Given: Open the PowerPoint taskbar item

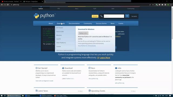Looking at the screenshot, I should (x=61, y=96).
